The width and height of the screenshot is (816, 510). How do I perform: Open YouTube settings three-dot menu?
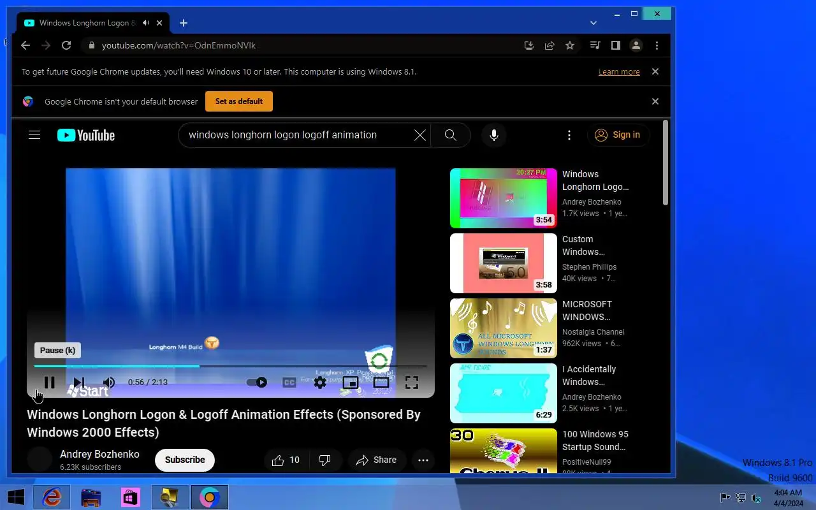coord(569,135)
